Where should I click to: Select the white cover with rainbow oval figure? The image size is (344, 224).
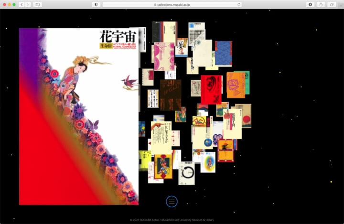coord(208,162)
